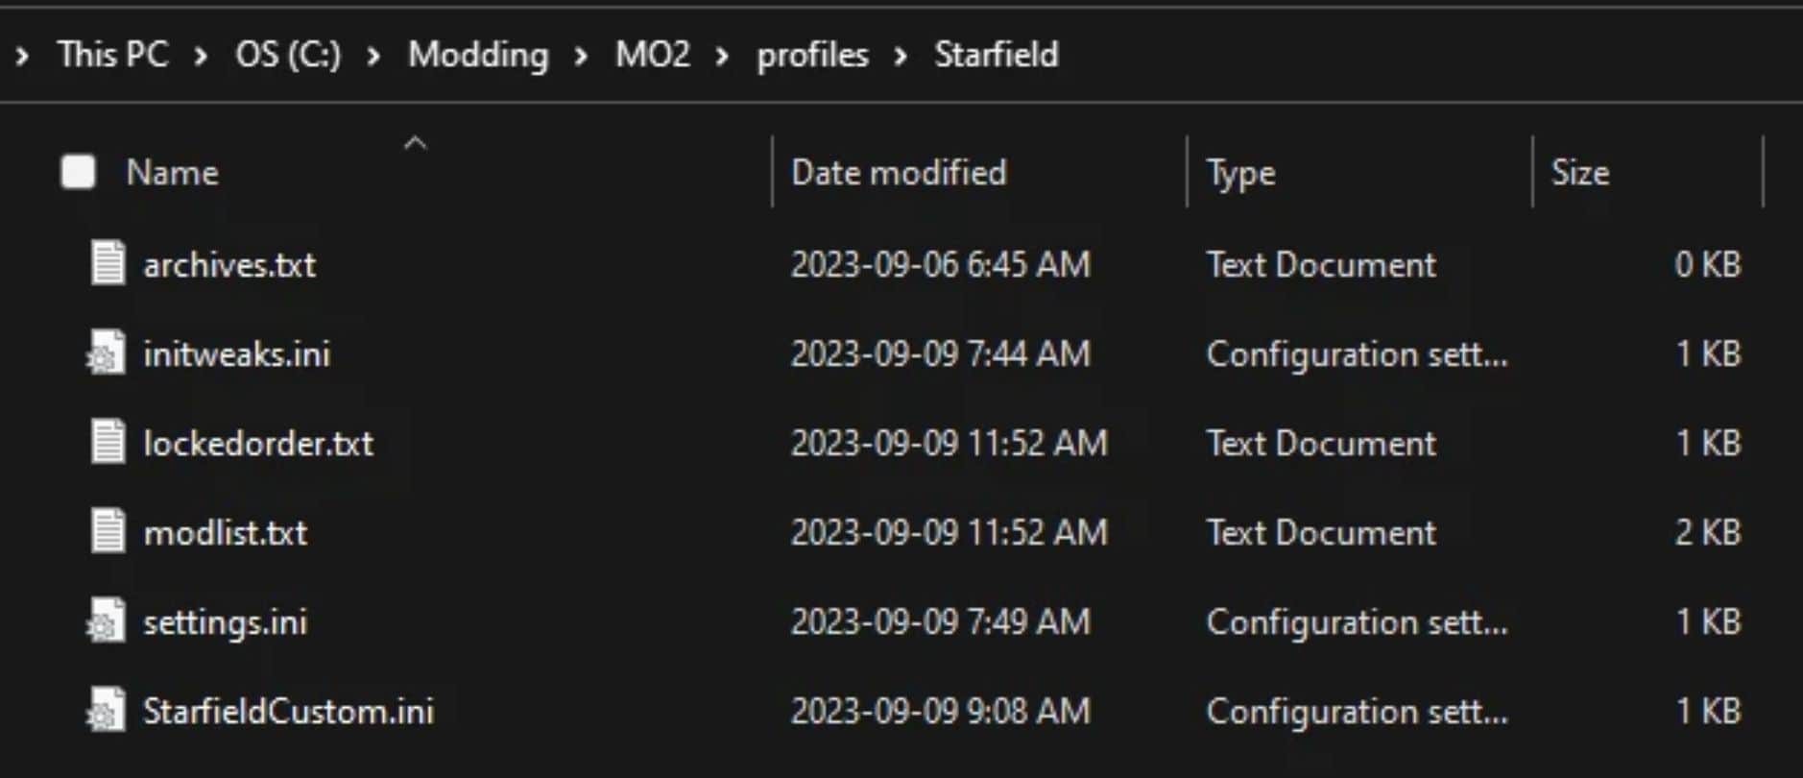The height and width of the screenshot is (778, 1803).
Task: Click the settings.ini gear file icon
Action: 107,621
